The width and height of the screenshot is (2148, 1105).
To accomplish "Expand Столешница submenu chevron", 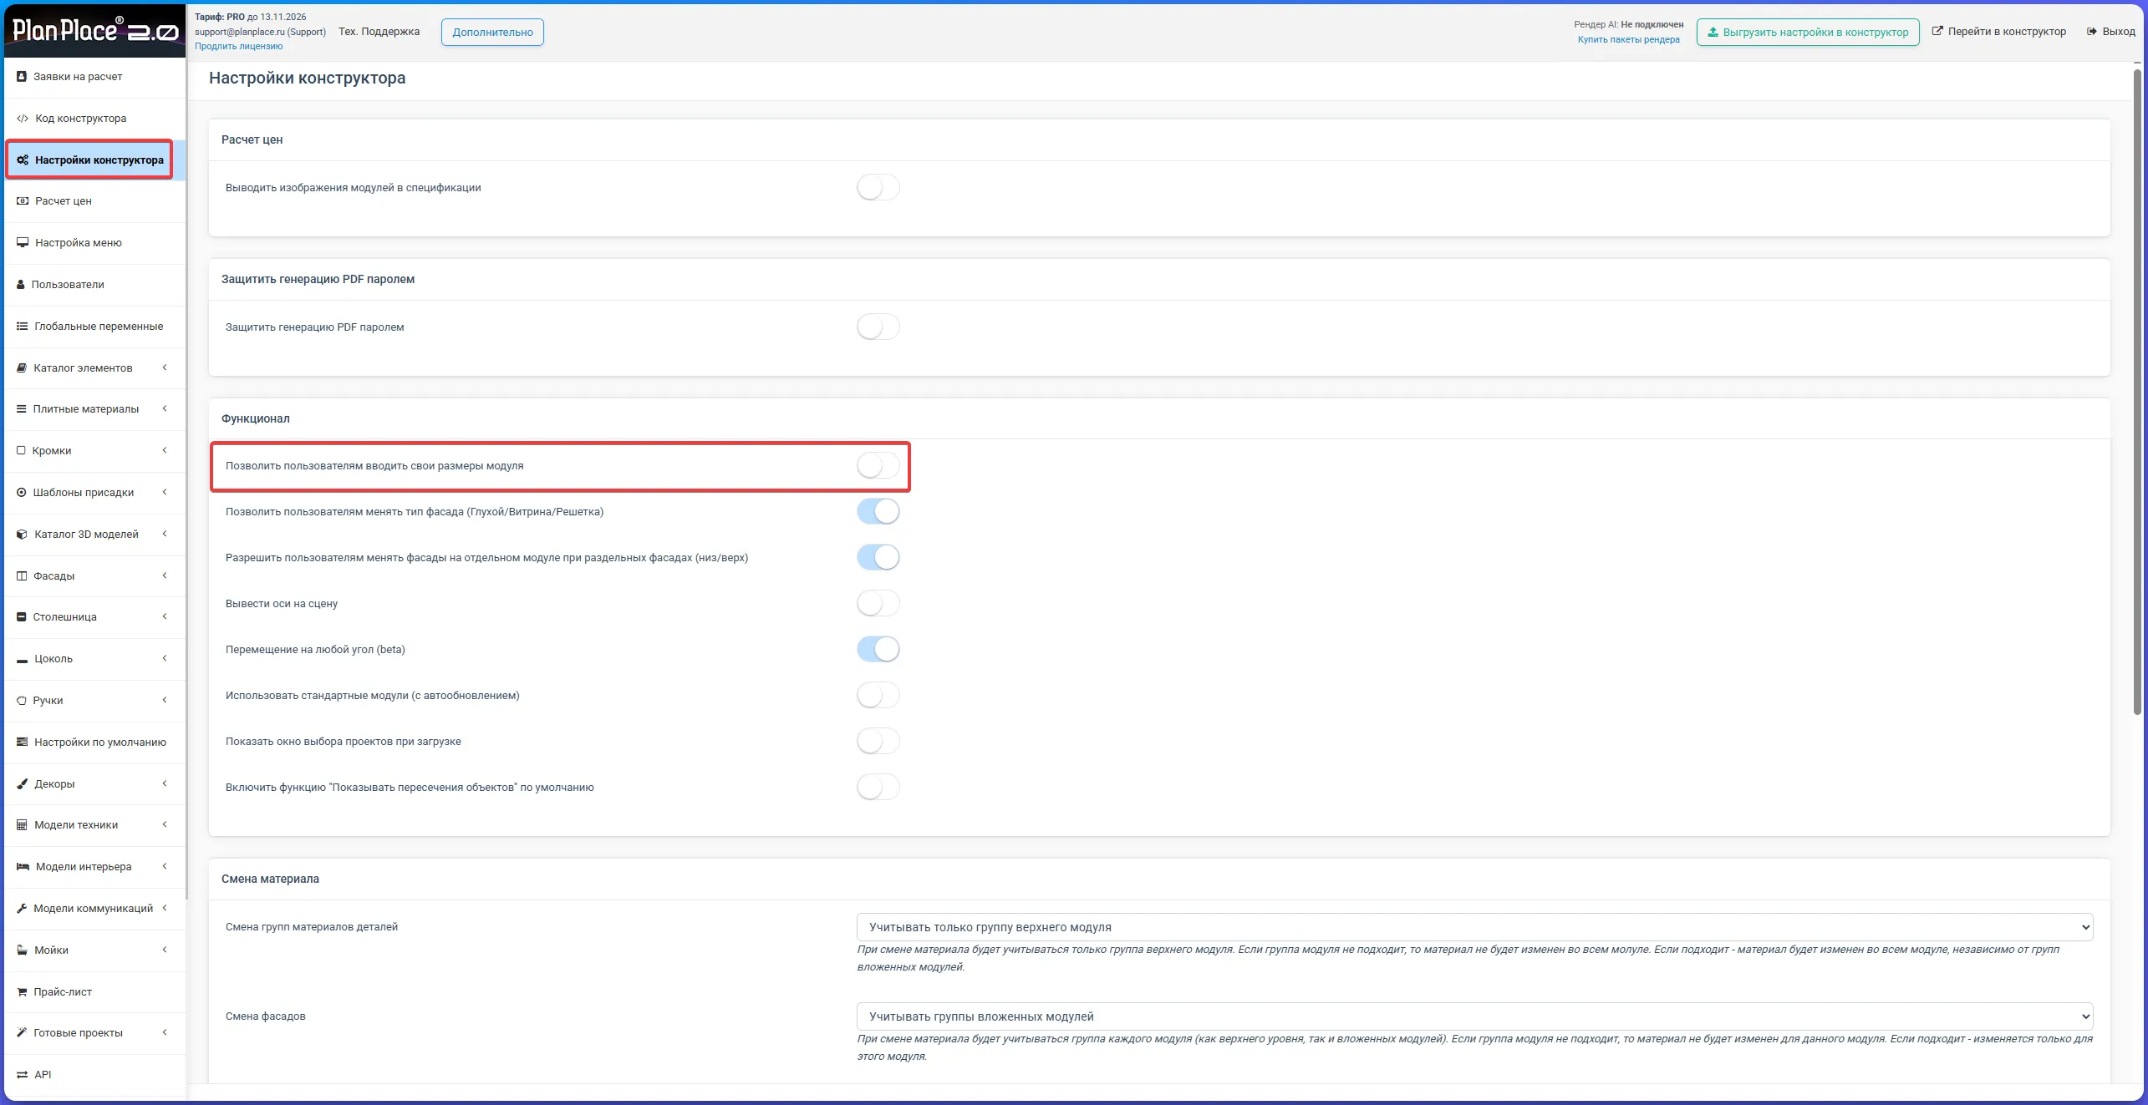I will [x=165, y=616].
